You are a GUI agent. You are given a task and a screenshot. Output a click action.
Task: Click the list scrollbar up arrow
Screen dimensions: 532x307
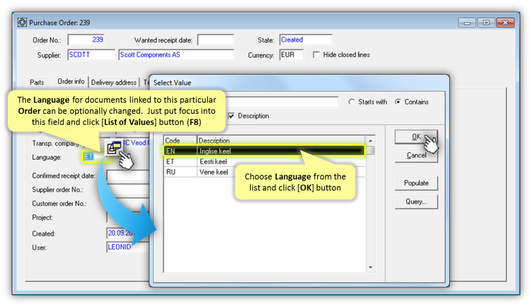371,140
